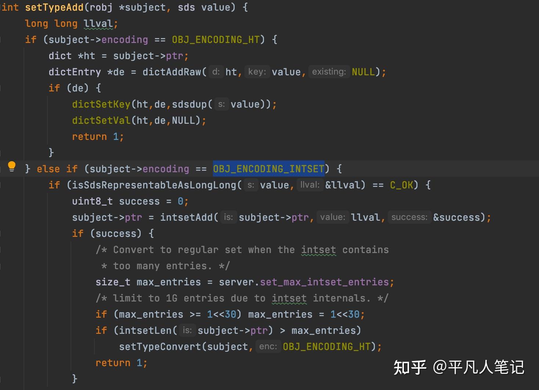The width and height of the screenshot is (539, 390).
Task: Click the &success argument
Action: (x=457, y=217)
